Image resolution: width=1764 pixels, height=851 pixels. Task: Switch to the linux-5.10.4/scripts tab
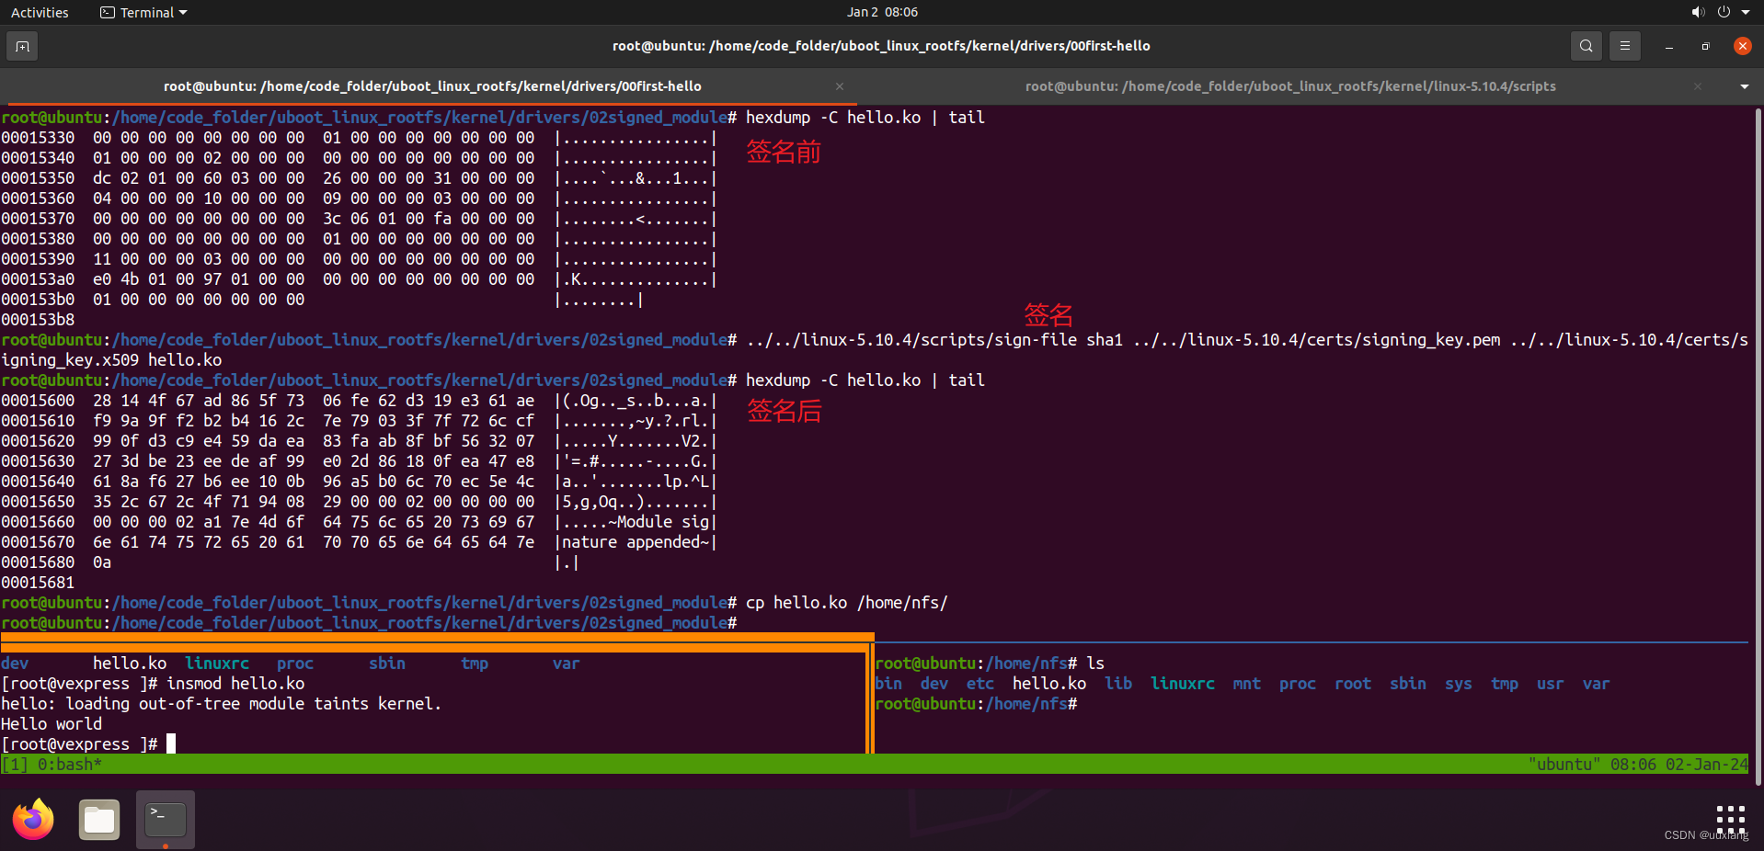coord(1290,86)
